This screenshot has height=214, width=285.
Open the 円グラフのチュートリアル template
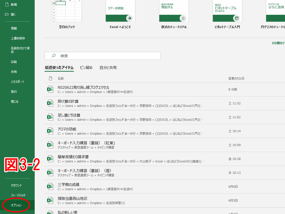pos(276,11)
